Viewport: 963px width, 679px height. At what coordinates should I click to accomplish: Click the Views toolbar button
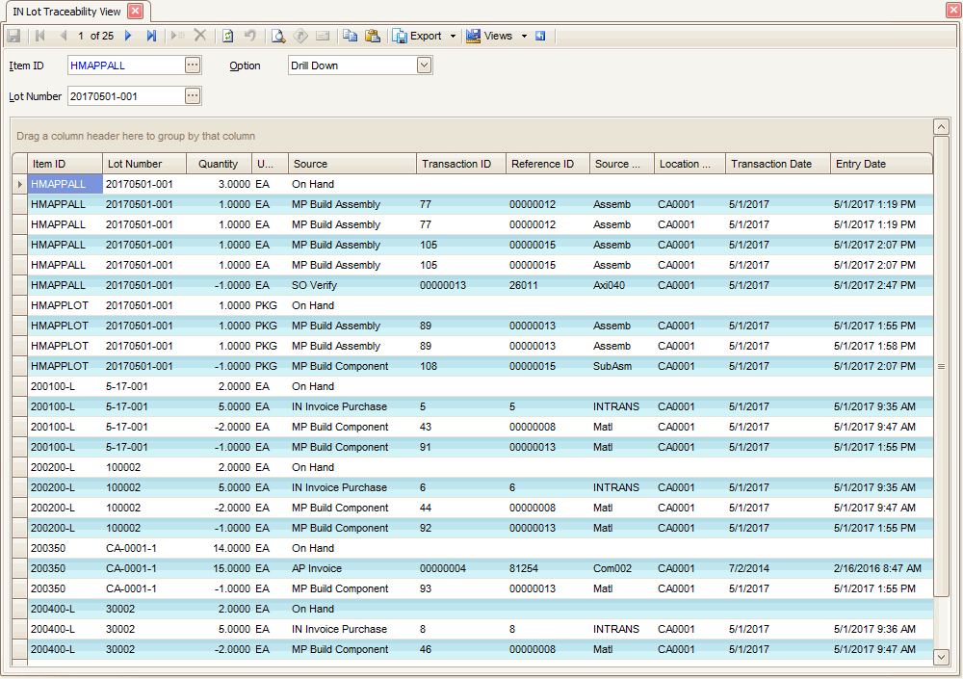coord(490,36)
